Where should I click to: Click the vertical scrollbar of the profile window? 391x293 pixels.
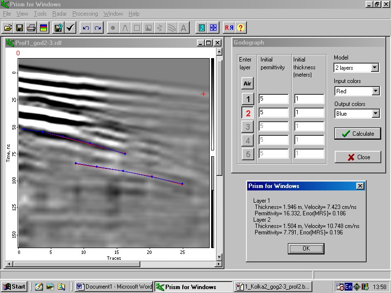coord(219,154)
